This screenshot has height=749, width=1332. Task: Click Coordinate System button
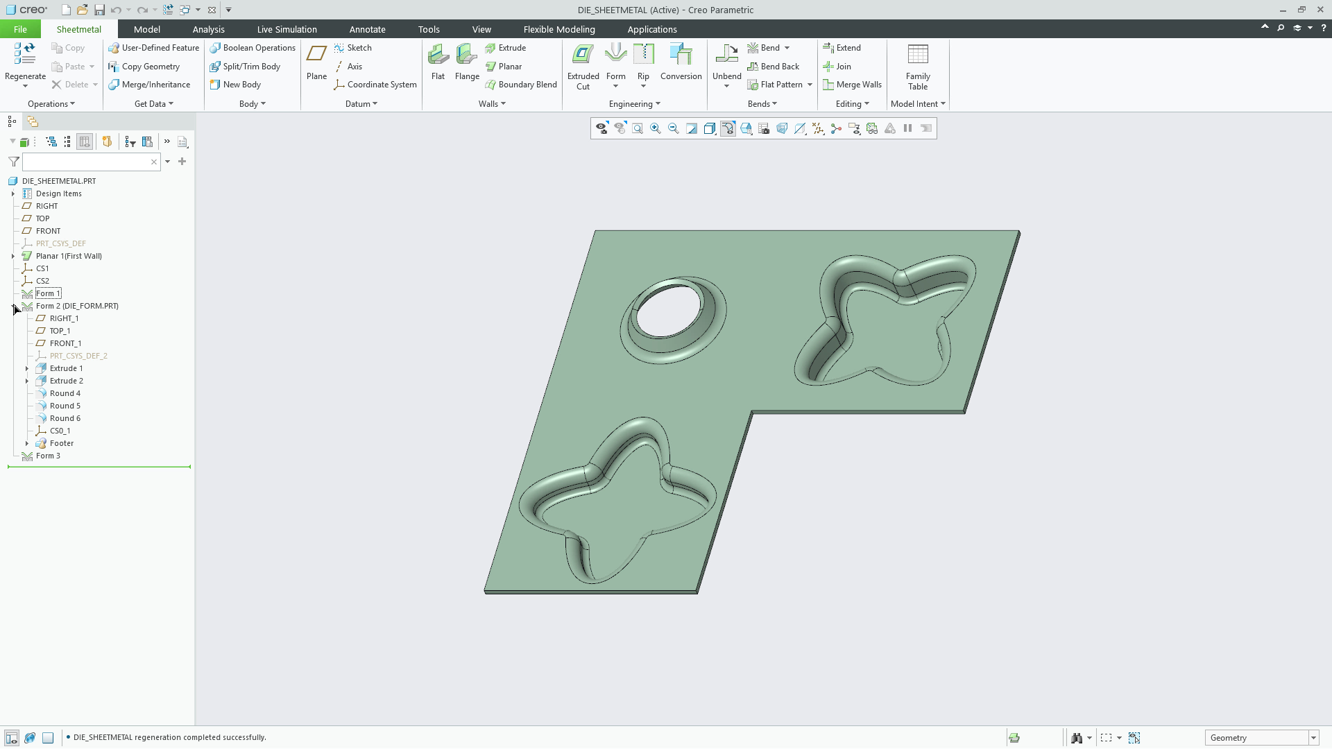pos(375,85)
